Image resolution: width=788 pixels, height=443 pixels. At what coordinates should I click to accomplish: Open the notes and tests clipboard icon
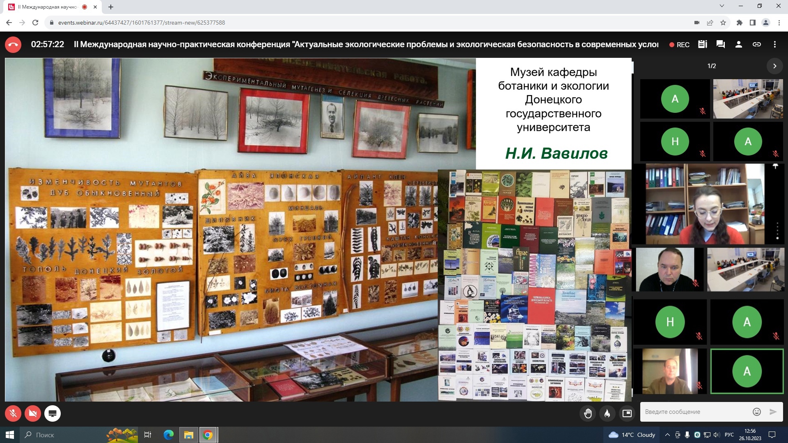(703, 44)
